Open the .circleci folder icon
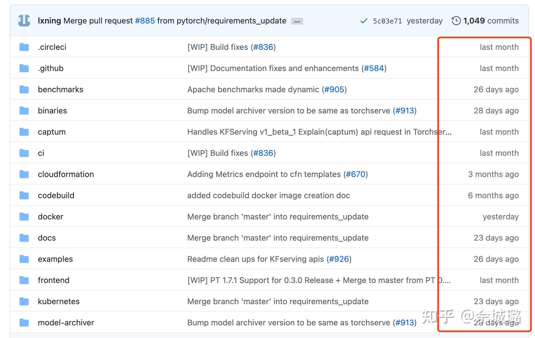Image resolution: width=535 pixels, height=338 pixels. tap(24, 47)
